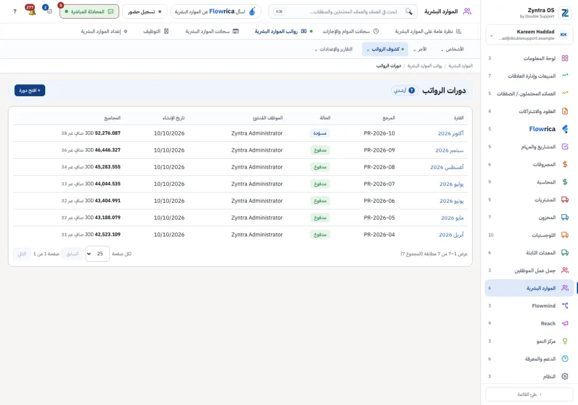Click the التالي next page button
The height and width of the screenshot is (405, 578).
click(x=22, y=253)
